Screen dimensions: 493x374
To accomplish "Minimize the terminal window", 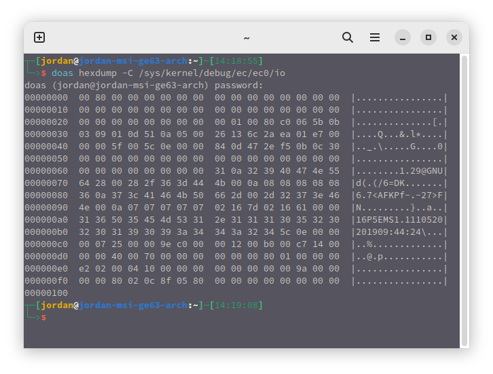I will 403,37.
